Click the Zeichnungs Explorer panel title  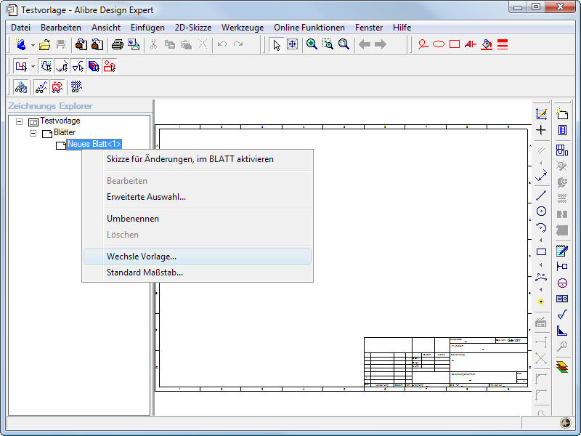[x=50, y=106]
